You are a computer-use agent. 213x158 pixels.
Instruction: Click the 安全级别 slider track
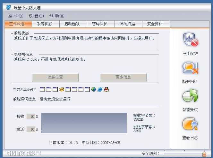tap(183, 154)
